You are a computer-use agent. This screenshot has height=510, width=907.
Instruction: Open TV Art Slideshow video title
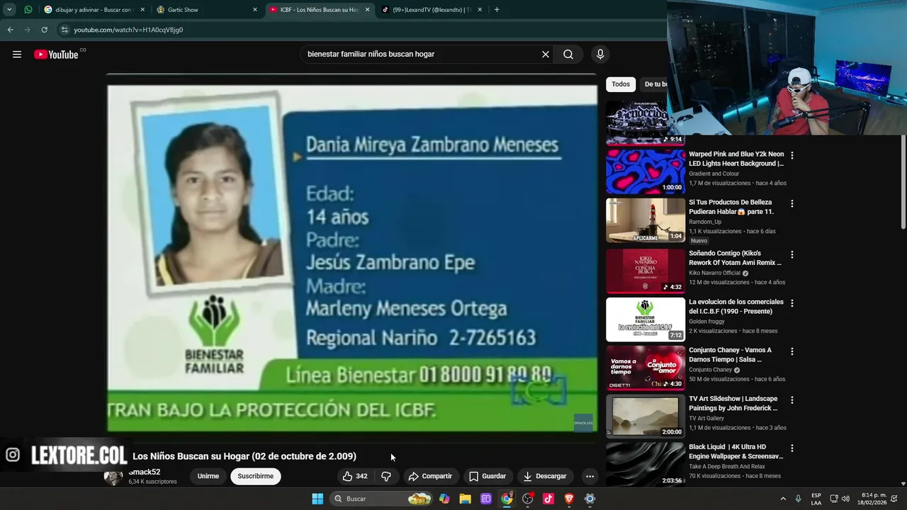733,403
